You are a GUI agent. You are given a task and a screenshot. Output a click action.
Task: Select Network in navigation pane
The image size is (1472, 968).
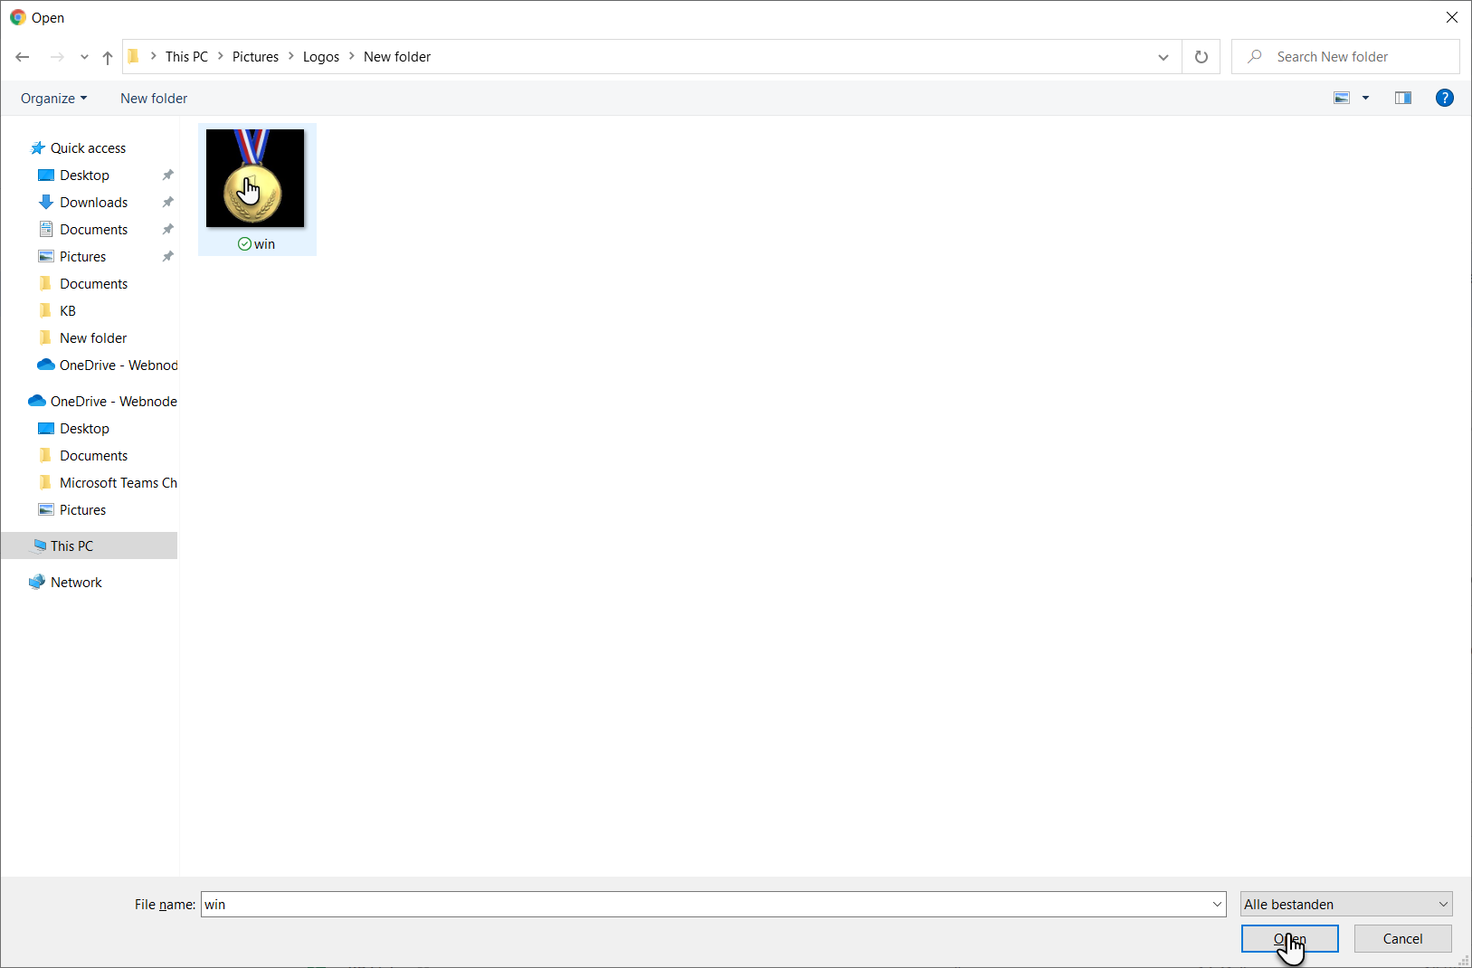[x=76, y=583]
